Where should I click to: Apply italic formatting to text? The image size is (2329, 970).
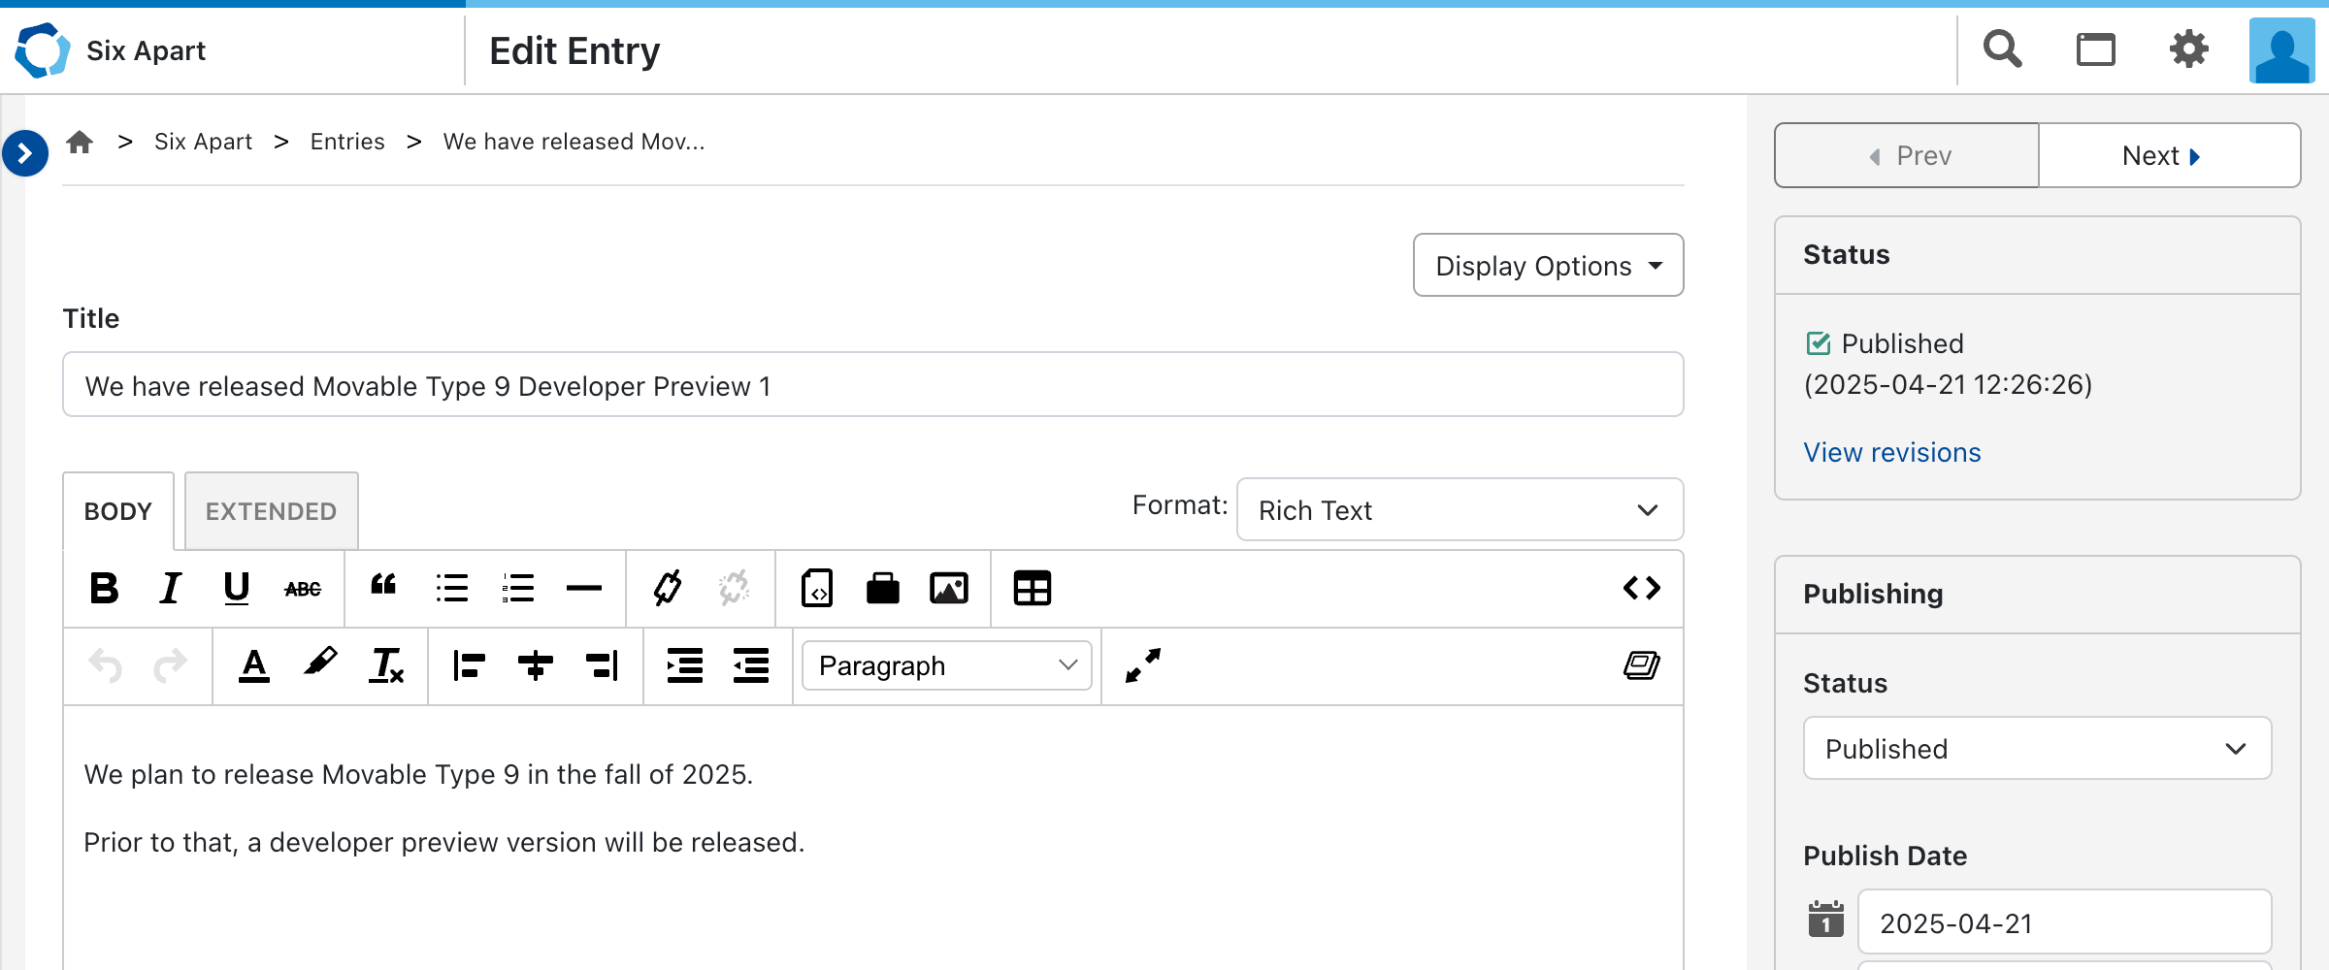[x=171, y=588]
